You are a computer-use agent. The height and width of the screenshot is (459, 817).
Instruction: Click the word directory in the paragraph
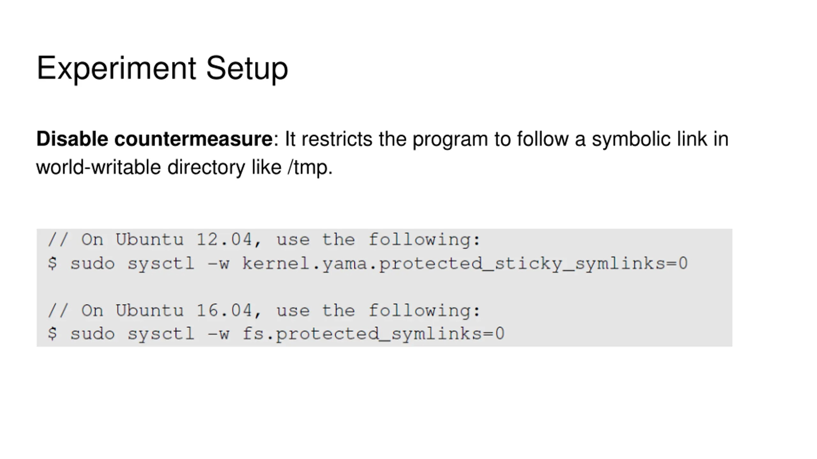tap(206, 168)
